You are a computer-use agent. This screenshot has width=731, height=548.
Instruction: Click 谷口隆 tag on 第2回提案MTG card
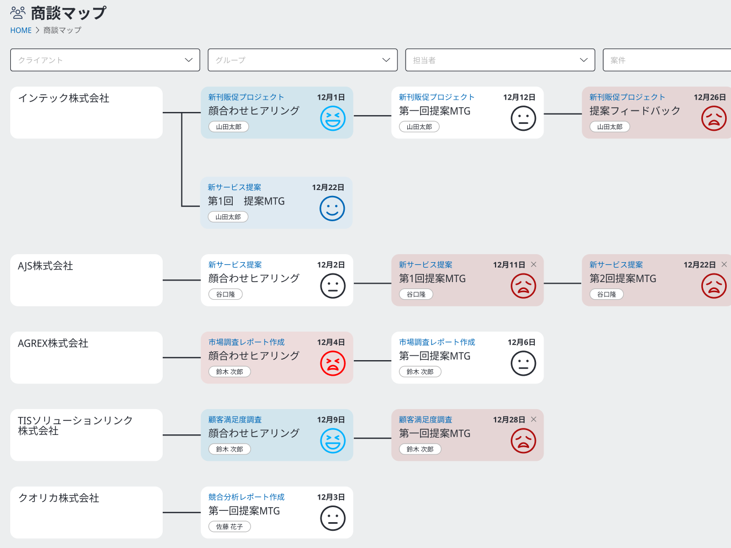(x=607, y=294)
